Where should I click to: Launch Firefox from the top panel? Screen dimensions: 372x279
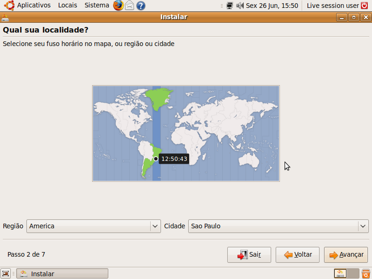click(x=119, y=6)
